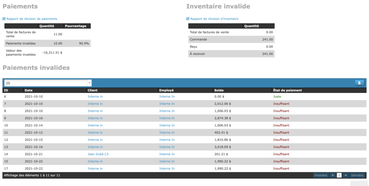The width and height of the screenshot is (369, 186).
Task: Click the Juste status in row 6
Action: point(277,96)
